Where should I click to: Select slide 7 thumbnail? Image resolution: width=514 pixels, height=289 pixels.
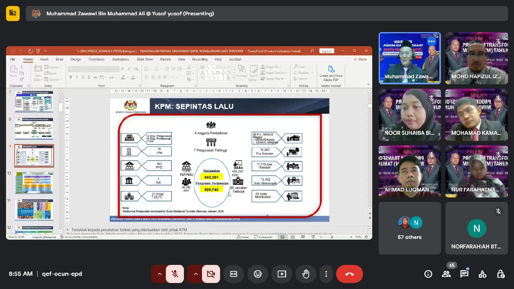click(x=34, y=102)
